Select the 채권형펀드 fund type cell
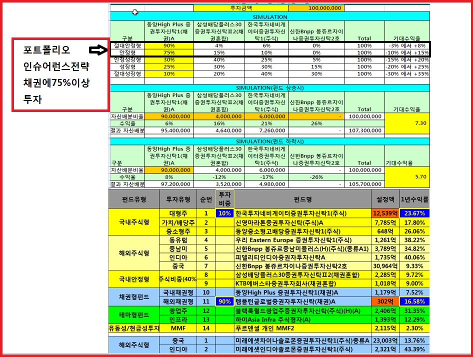 pyautogui.click(x=134, y=297)
